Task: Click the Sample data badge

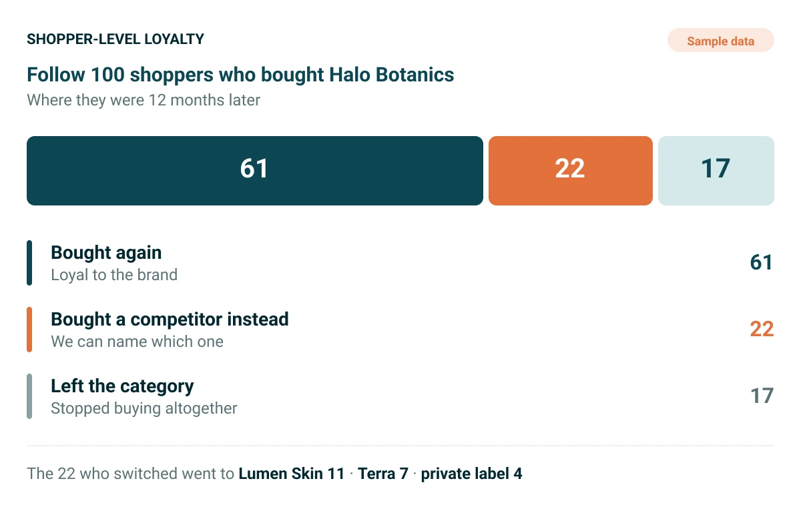Action: (721, 41)
